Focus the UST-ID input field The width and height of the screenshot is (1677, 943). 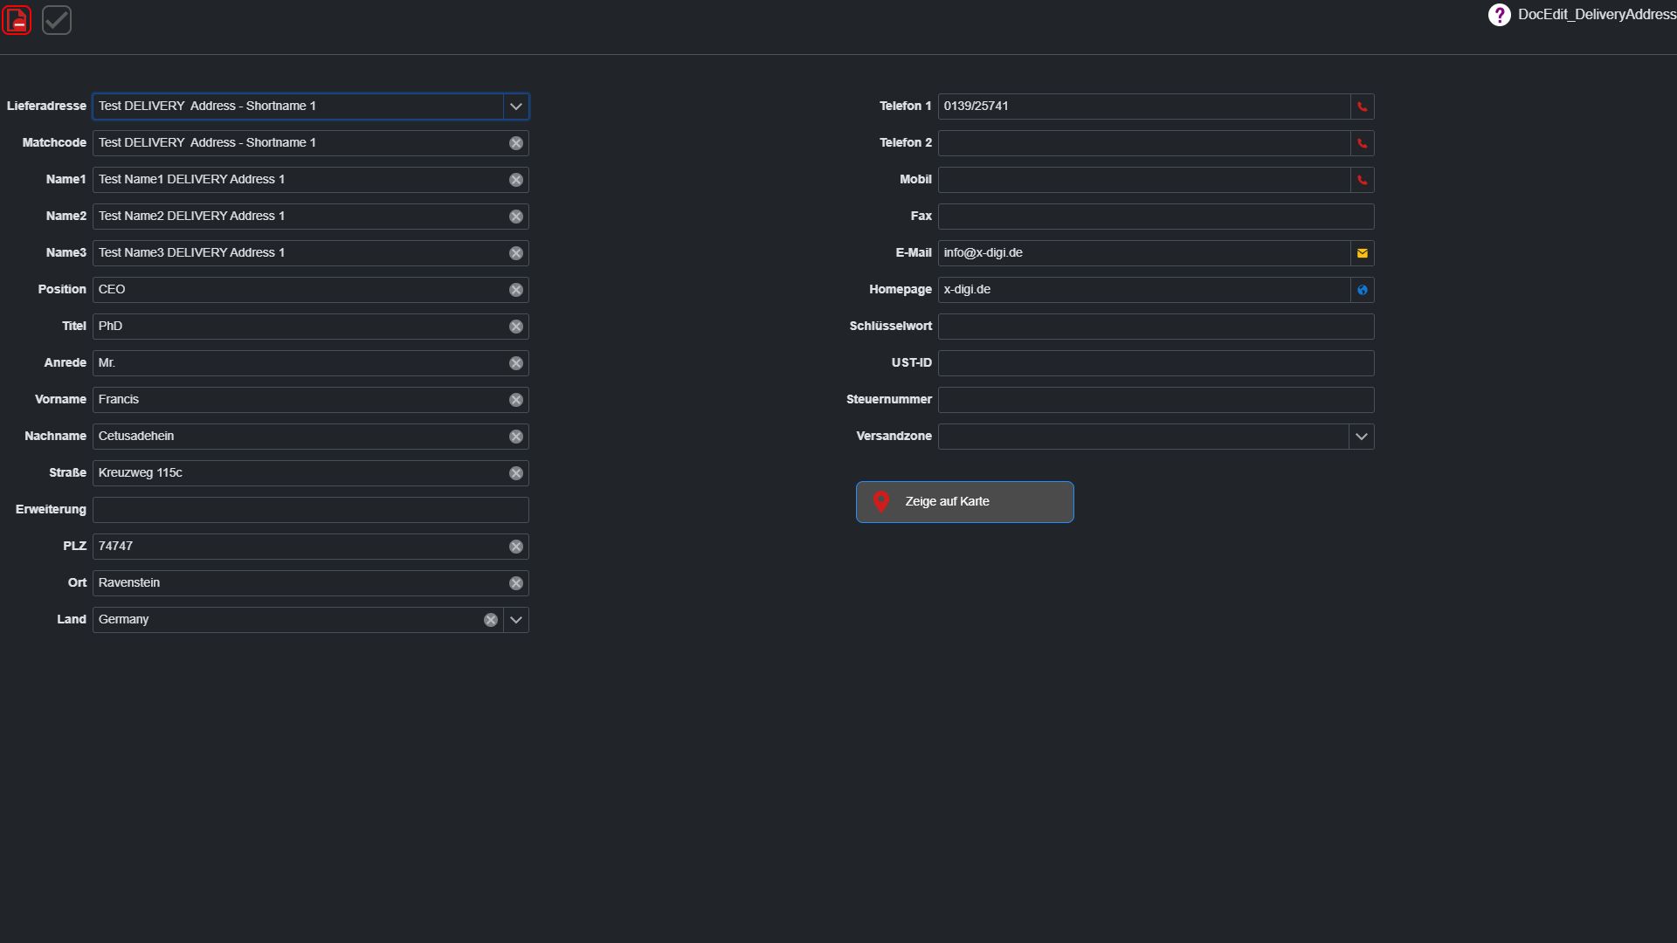pos(1156,363)
